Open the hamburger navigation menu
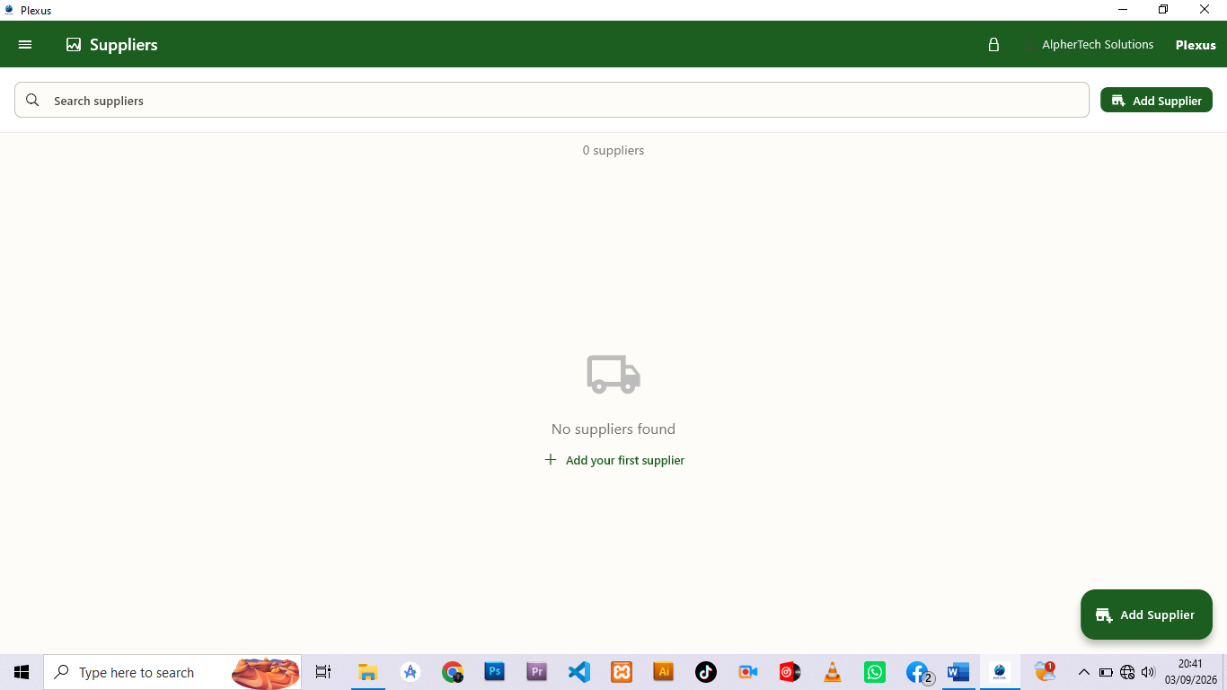 click(x=25, y=44)
